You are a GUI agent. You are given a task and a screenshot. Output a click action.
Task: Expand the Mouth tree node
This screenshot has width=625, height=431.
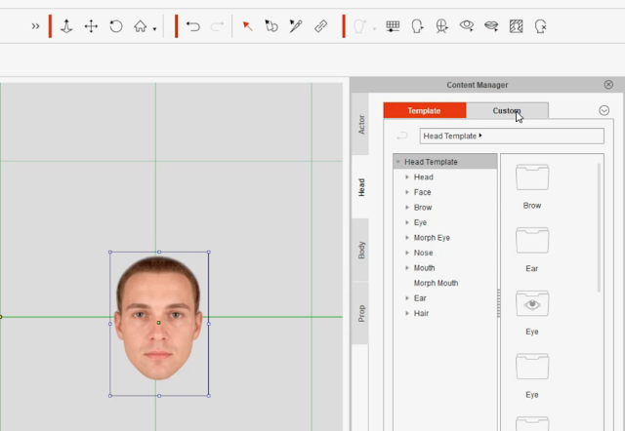click(x=407, y=268)
